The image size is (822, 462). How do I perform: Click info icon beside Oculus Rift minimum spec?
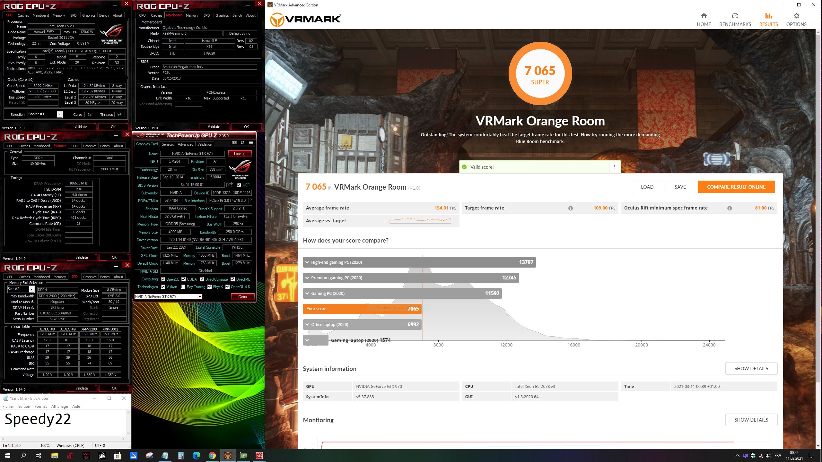coord(729,208)
